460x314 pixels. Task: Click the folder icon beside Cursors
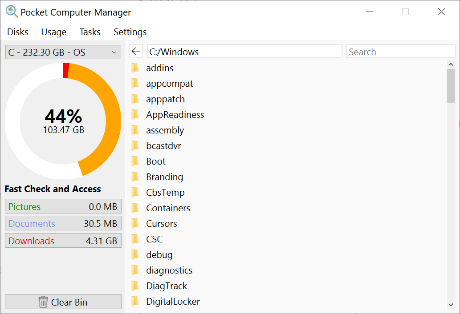click(x=135, y=223)
